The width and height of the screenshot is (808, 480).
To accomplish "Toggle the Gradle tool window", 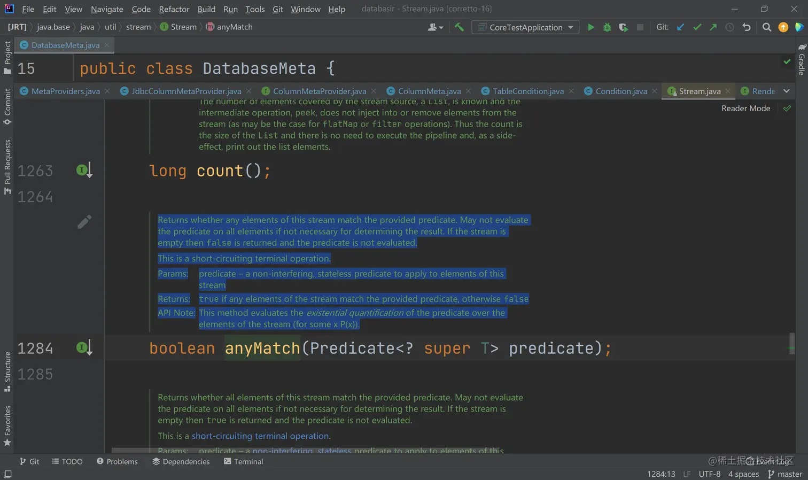I will 802,59.
